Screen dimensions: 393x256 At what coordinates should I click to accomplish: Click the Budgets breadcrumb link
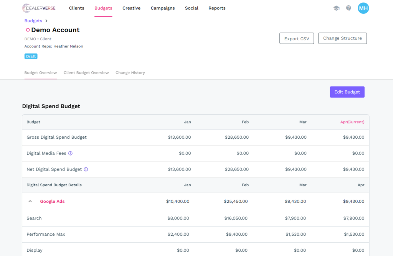tap(33, 21)
